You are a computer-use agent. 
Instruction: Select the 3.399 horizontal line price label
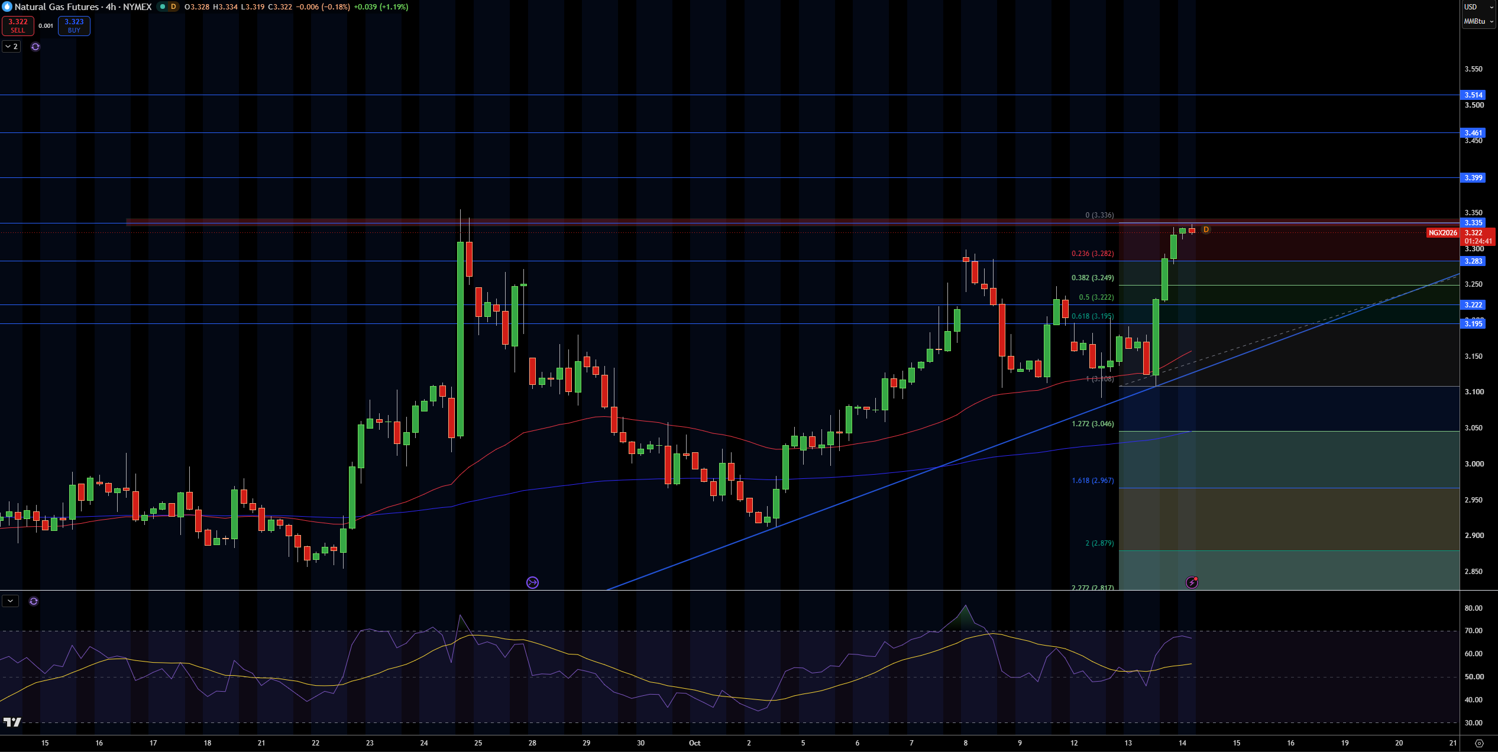tap(1473, 177)
